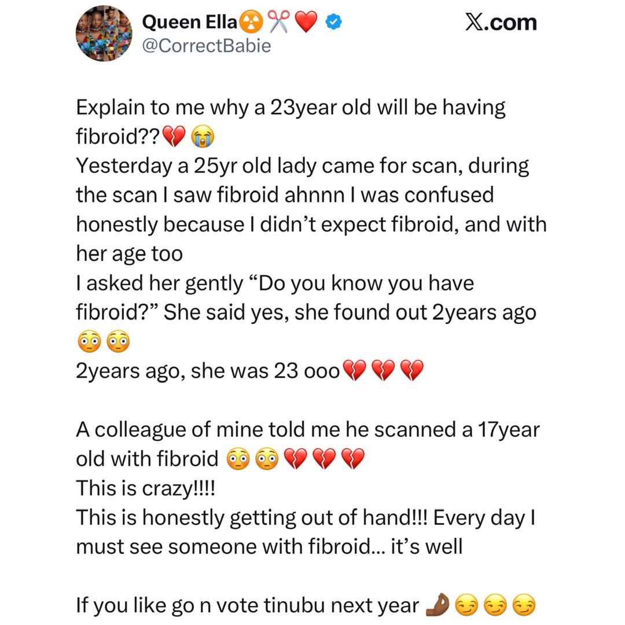Image resolution: width=625 pixels, height=625 pixels.
Task: Click the Queen Ella display name
Action: 189,23
